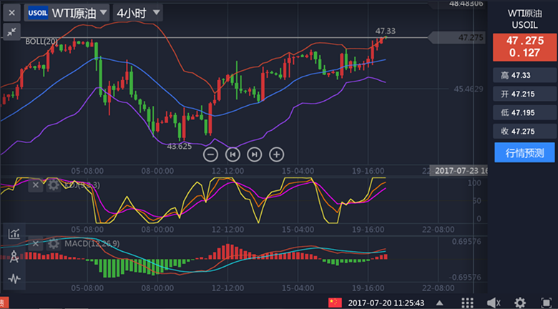The image size is (558, 309).
Task: Zoom out the chart with minus button
Action: click(210, 154)
